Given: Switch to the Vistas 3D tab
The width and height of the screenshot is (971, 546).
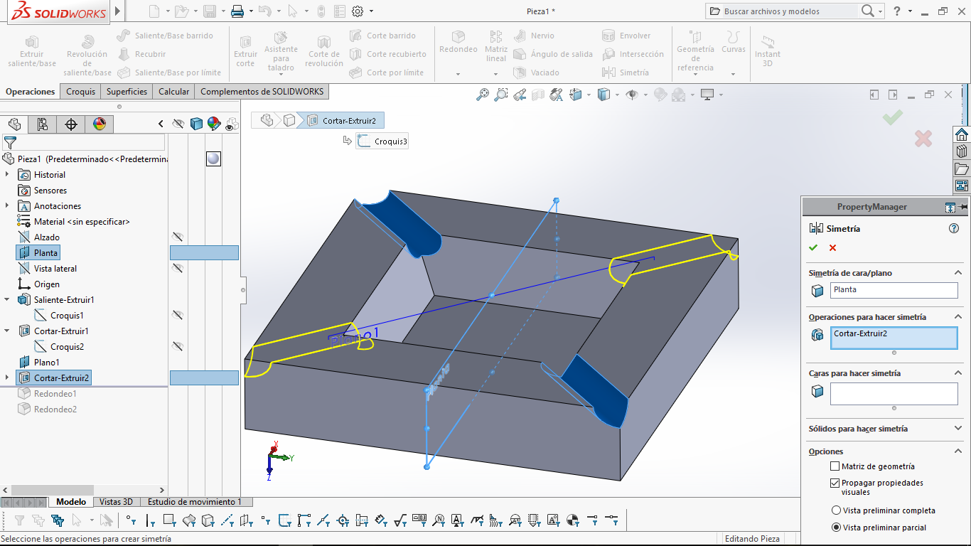Looking at the screenshot, I should pos(116,502).
